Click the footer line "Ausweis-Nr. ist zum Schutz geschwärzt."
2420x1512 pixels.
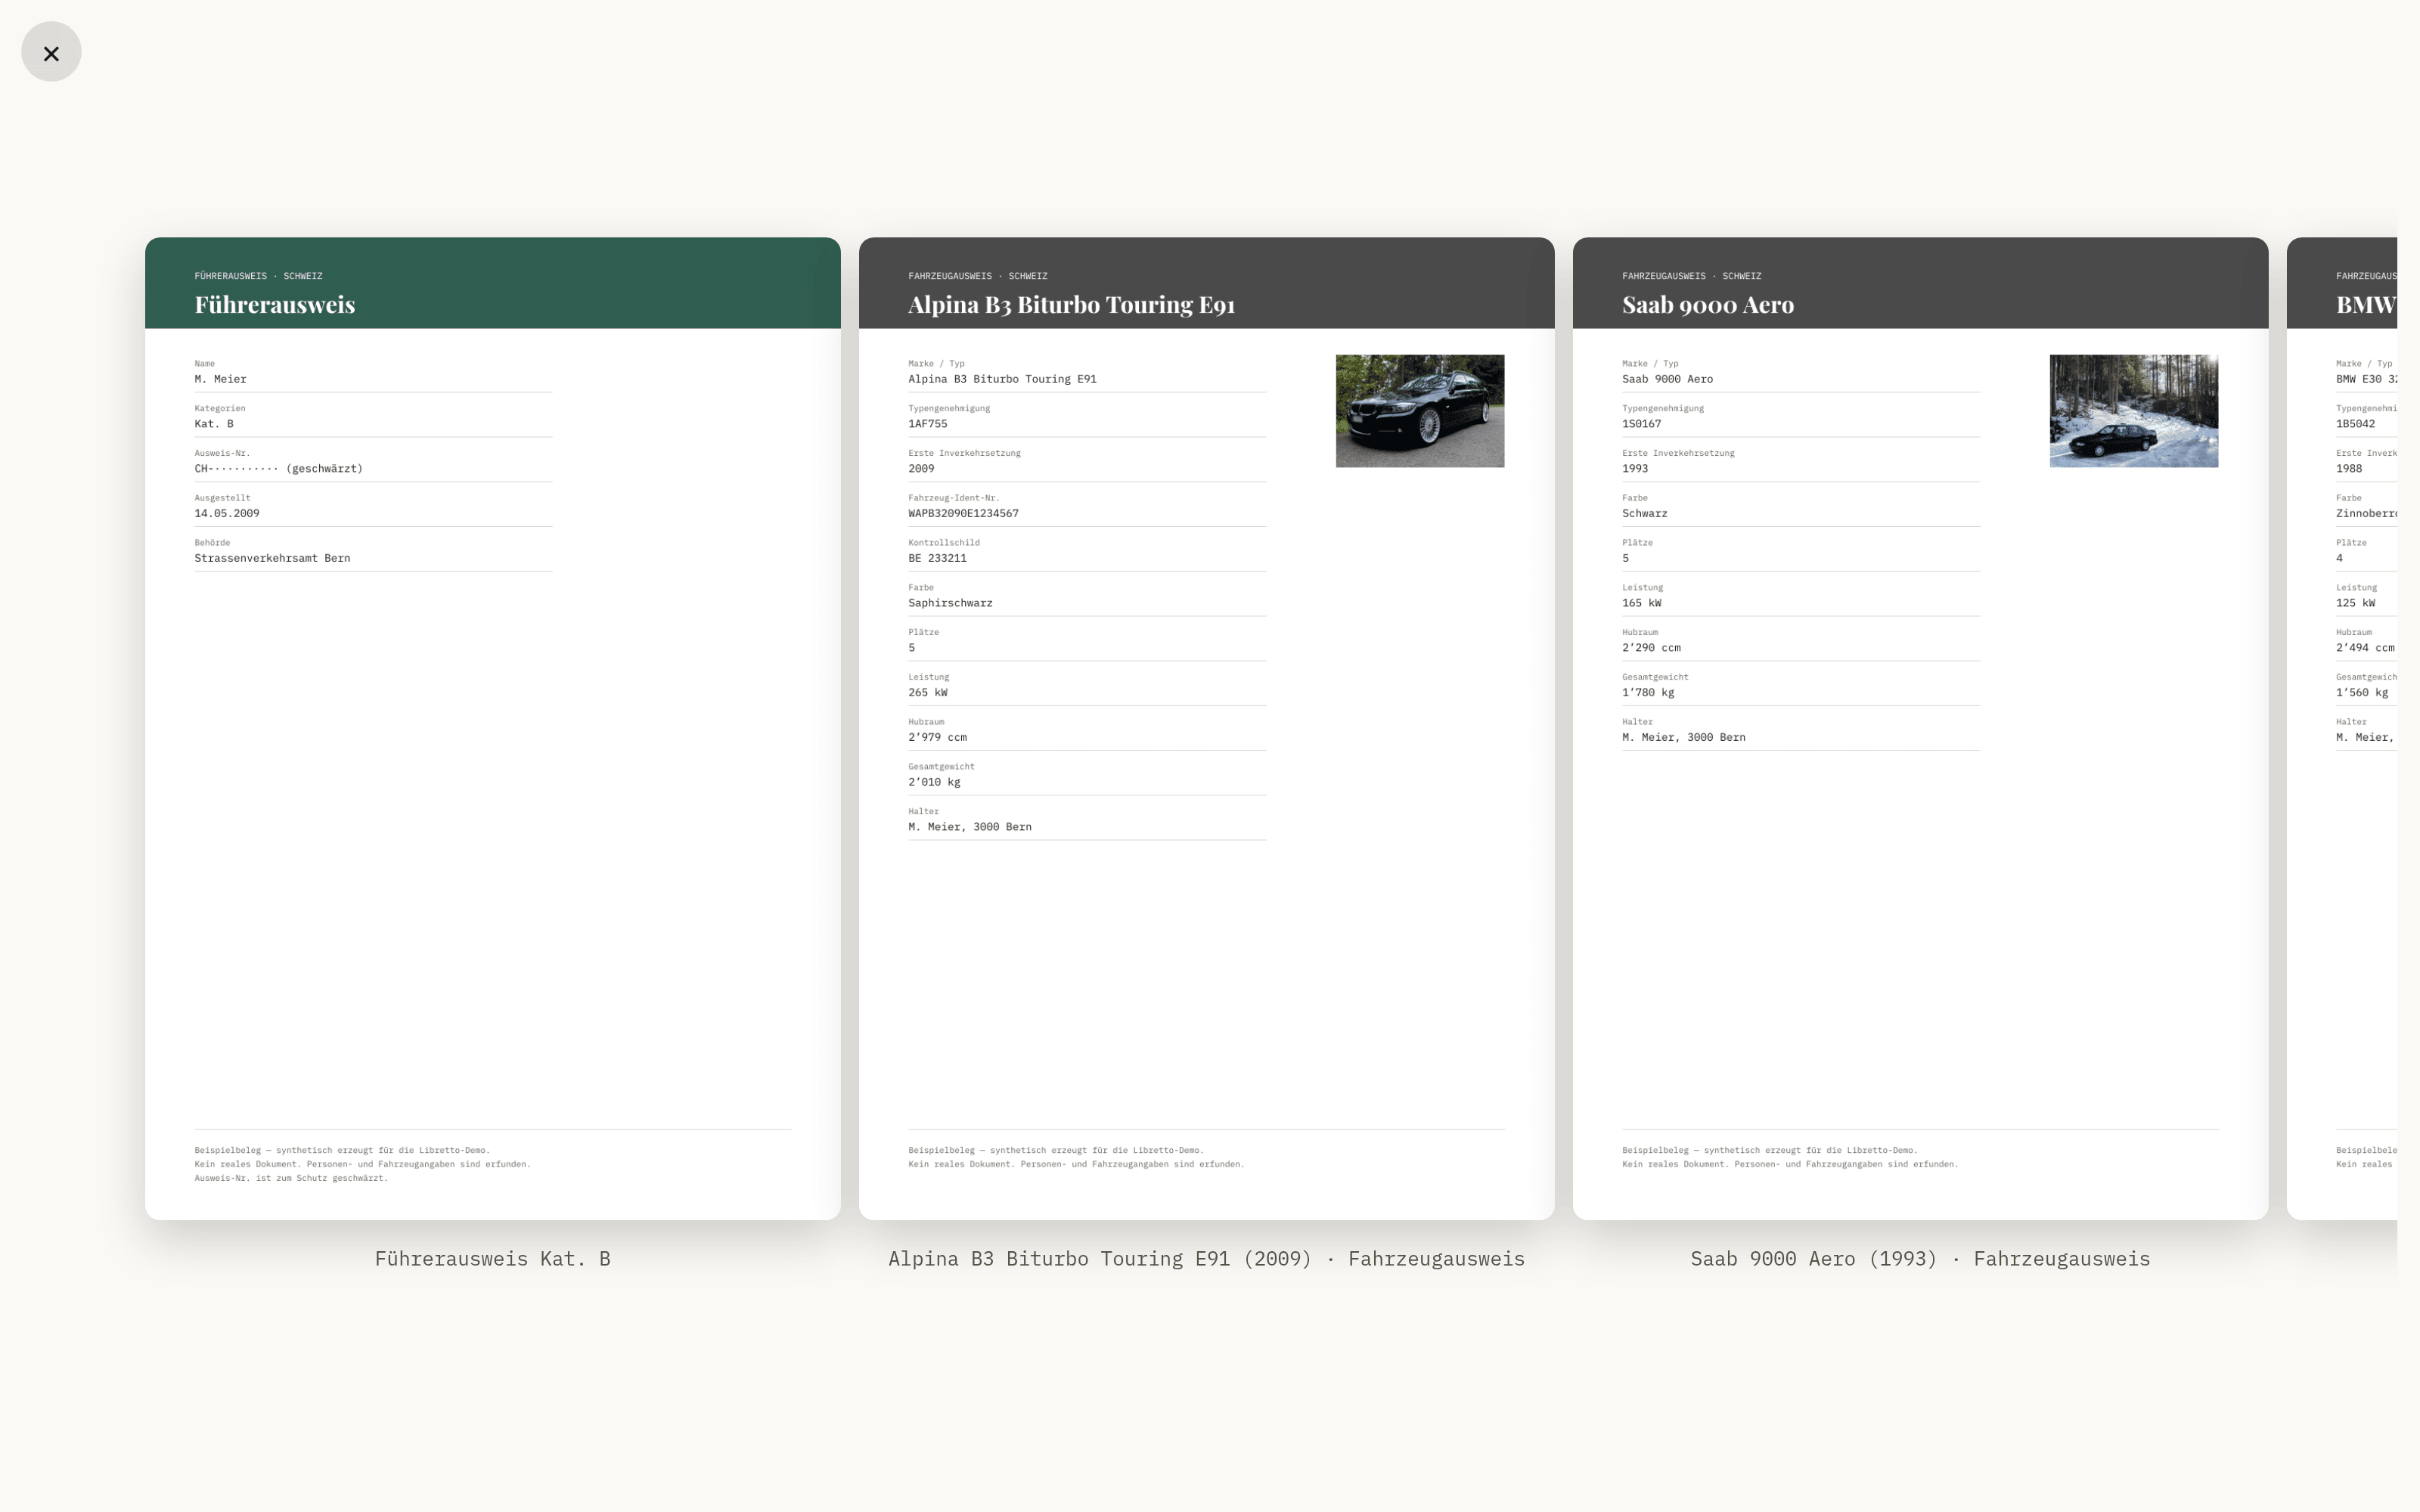click(x=291, y=1178)
